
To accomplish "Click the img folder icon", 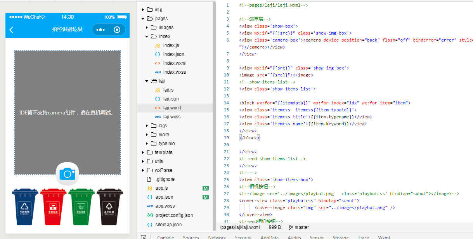I will coord(150,9).
